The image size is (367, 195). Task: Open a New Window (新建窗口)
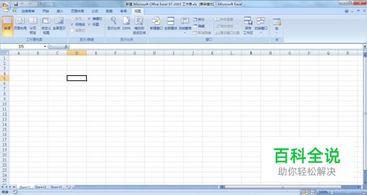point(156,24)
